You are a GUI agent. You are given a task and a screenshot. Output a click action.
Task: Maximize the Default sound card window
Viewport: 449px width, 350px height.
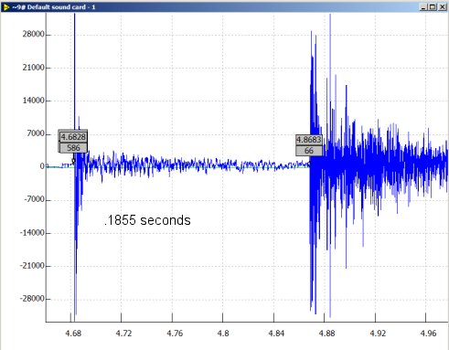point(433,7)
